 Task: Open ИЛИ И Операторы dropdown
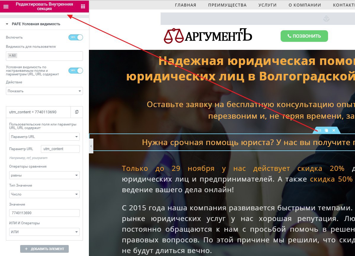[x=44, y=232]
